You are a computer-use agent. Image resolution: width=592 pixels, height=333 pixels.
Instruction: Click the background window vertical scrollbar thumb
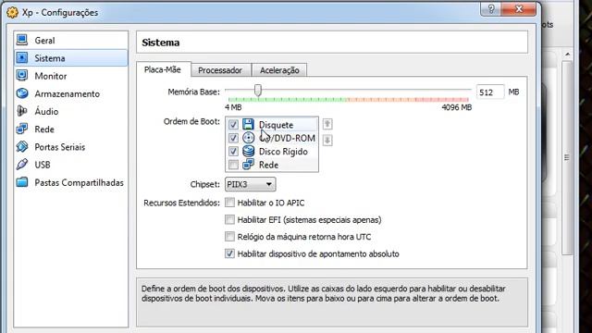coord(567,158)
